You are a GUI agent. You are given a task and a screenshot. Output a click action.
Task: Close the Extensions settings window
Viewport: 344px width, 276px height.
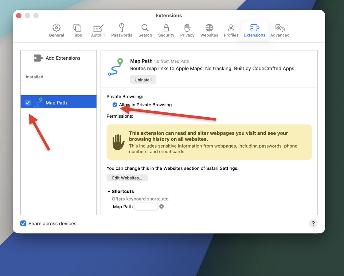19,16
